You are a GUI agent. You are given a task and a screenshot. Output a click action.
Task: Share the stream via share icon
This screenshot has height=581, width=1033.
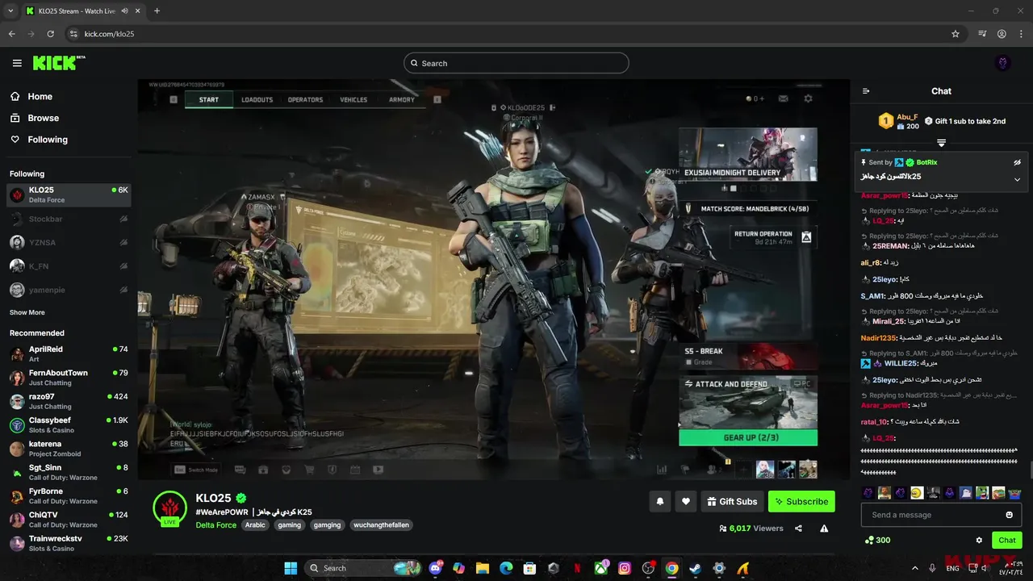point(798,529)
